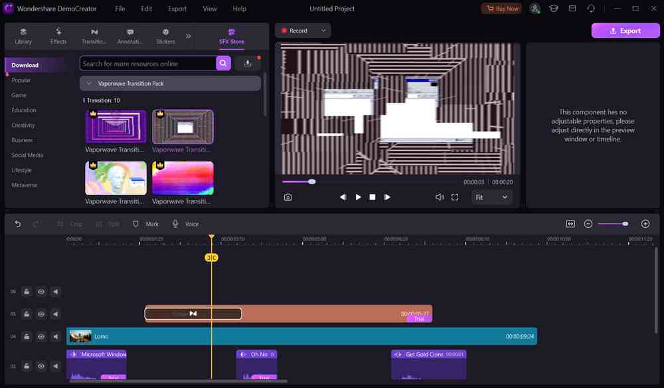Screen dimensions: 664x388
Task: Undo the last action
Action: point(17,224)
